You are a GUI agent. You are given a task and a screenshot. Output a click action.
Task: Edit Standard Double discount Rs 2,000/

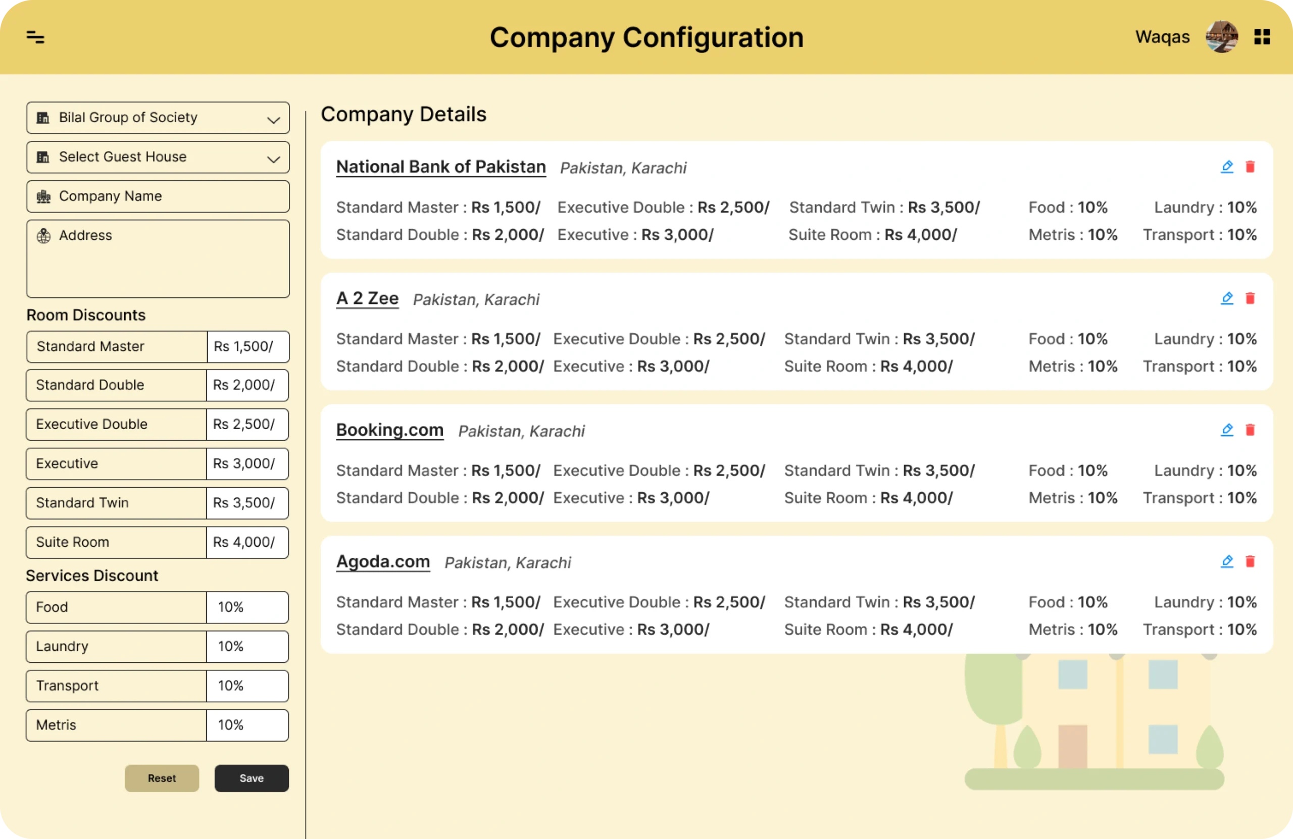pos(247,385)
